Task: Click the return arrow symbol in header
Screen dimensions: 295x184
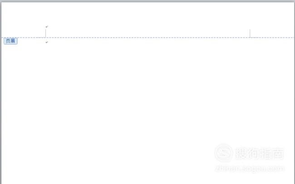Action: point(47,27)
